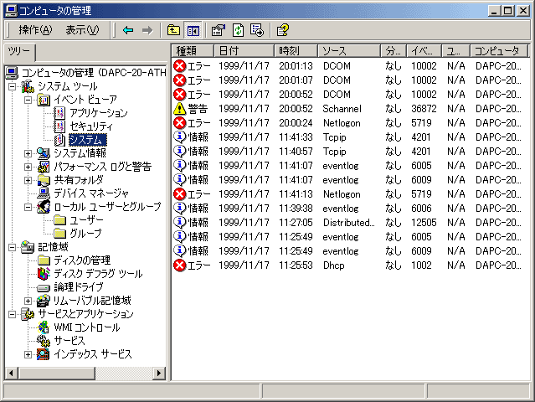The image size is (535, 402).
Task: Click the export list toolbar icon
Action: [x=257, y=30]
